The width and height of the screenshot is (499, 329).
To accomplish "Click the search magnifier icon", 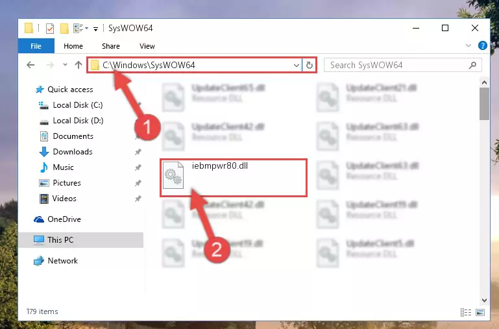I will click(x=472, y=66).
